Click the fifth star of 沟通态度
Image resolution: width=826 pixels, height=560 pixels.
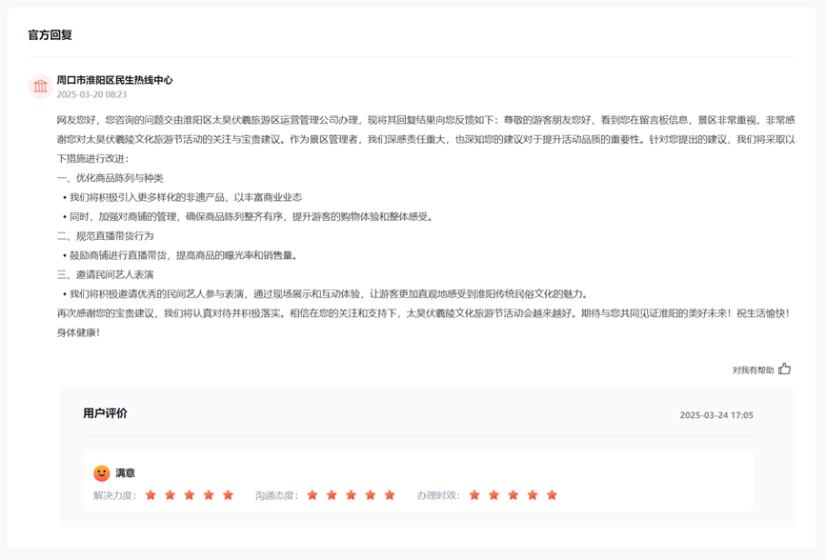(x=390, y=495)
